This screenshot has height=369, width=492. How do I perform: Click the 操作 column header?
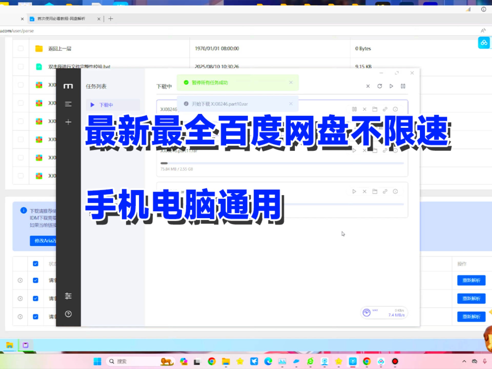tap(462, 264)
